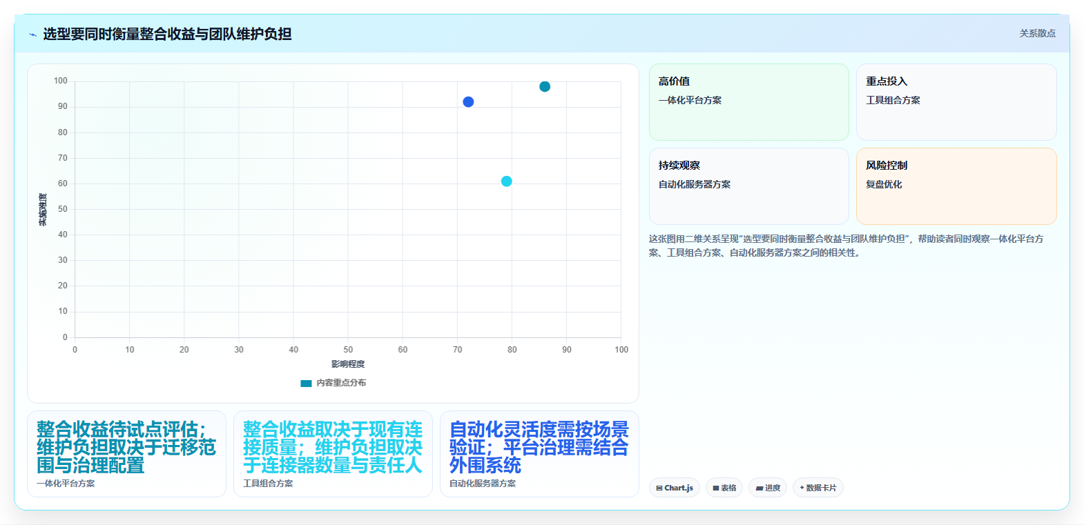
Task: Click the cyan scatter point near 61
Action: tap(506, 181)
